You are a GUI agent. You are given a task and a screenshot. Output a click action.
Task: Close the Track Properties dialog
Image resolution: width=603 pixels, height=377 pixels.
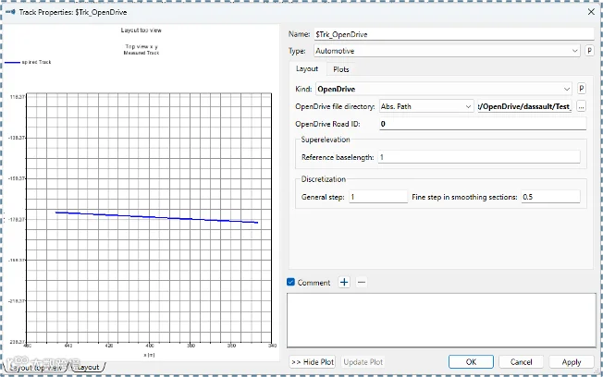pyautogui.click(x=591, y=12)
